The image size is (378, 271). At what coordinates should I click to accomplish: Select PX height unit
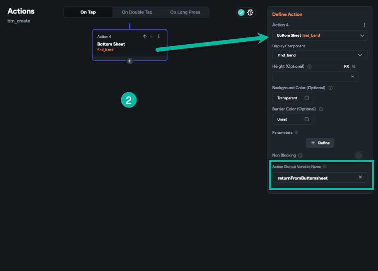346,66
